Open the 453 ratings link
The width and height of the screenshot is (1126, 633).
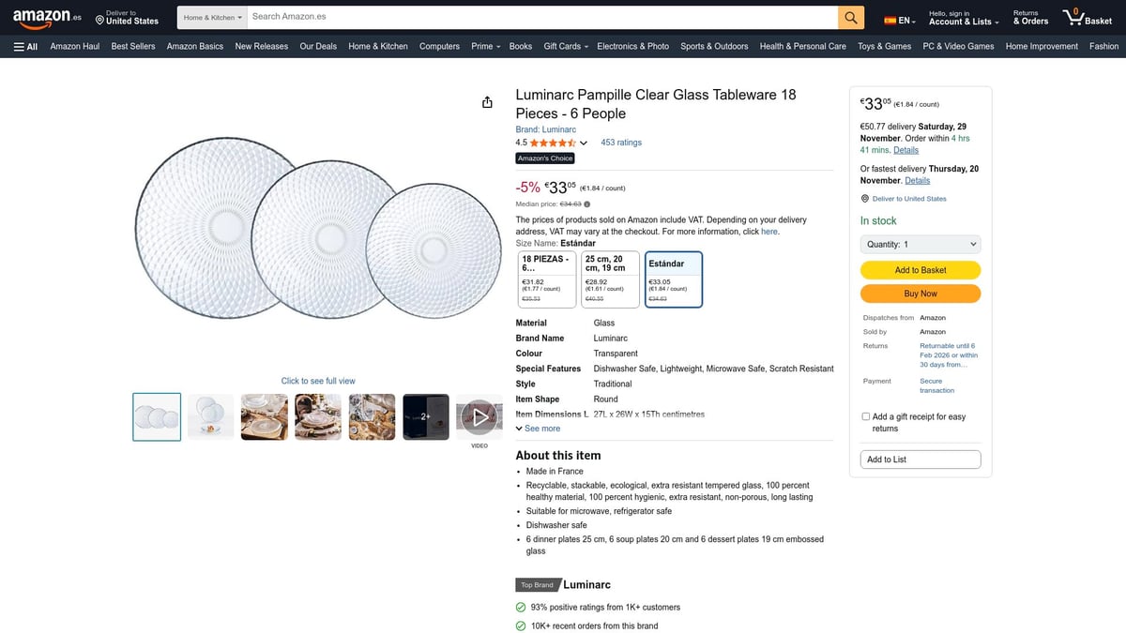click(x=623, y=142)
